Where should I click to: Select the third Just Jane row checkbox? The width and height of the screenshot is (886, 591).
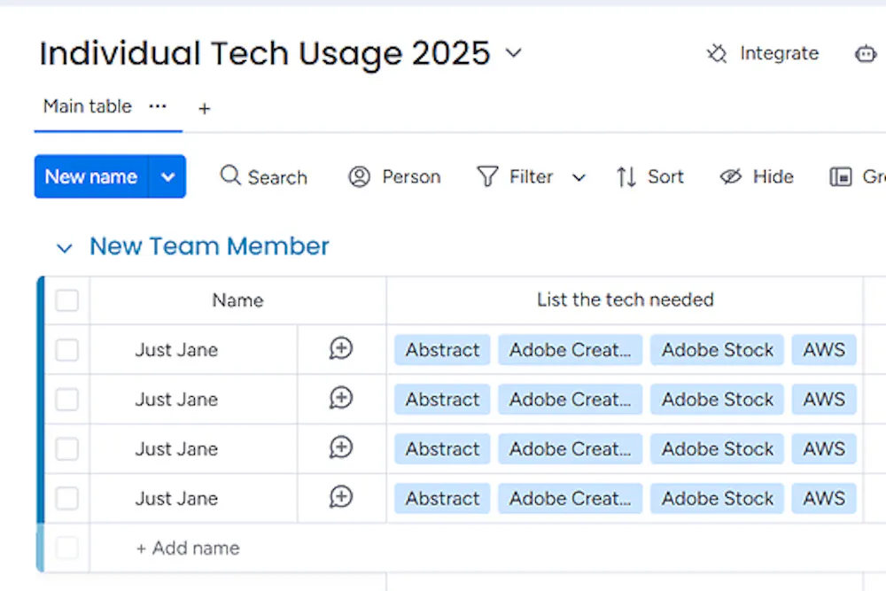[67, 449]
